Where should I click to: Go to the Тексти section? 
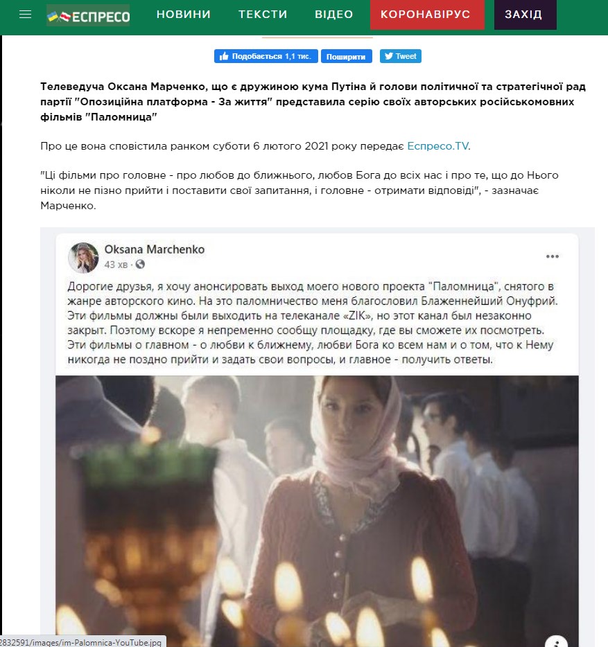263,15
